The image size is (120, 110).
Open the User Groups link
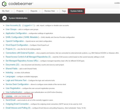tap(11, 29)
